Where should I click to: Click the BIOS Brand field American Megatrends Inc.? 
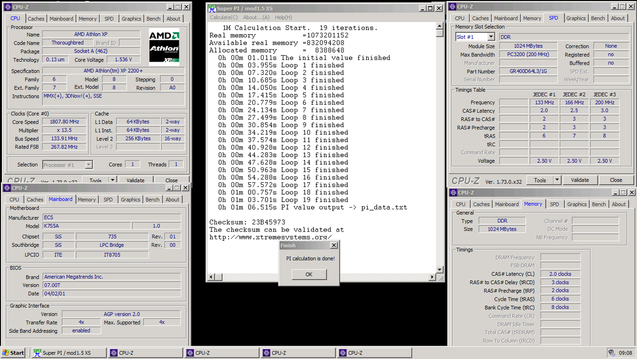click(111, 277)
